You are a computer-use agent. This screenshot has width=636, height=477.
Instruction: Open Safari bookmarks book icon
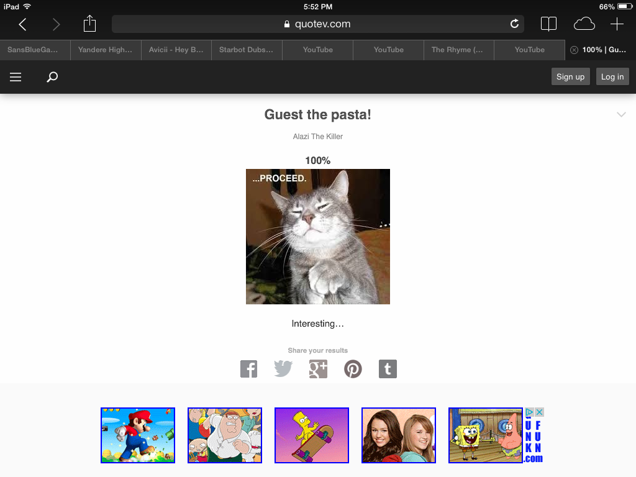[x=548, y=24]
